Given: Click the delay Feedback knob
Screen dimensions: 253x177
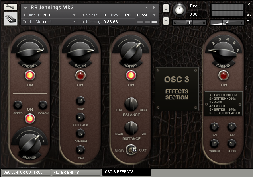Looking at the screenshot, I should [x=80, y=117].
